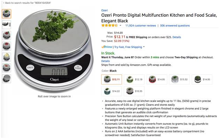Expand the star rating dropdown arrow
This screenshot has height=139, width=219.
(x=120, y=25)
